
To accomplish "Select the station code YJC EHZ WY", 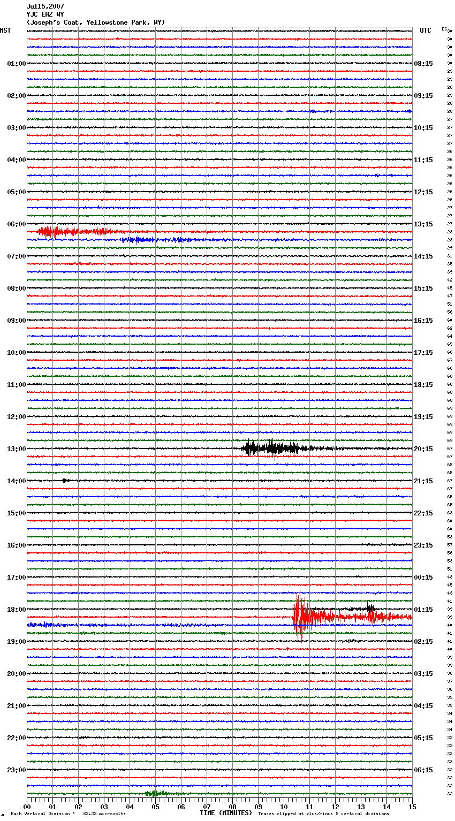I will tap(45, 14).
